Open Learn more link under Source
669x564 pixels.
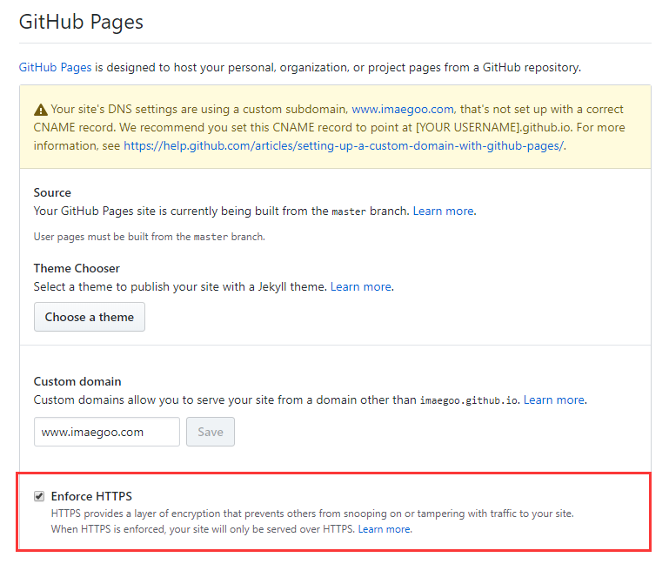point(444,211)
